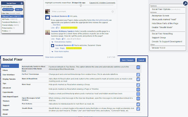Image resolution: width=188 pixels, height=117 pixels.
Task: Select the Experiments options tab
Action: coord(8,92)
